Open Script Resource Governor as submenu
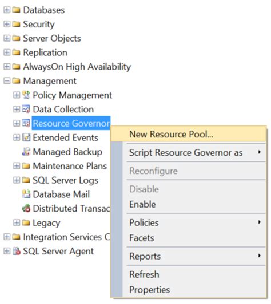Image resolution: width=271 pixels, height=304 pixels. 188,152
